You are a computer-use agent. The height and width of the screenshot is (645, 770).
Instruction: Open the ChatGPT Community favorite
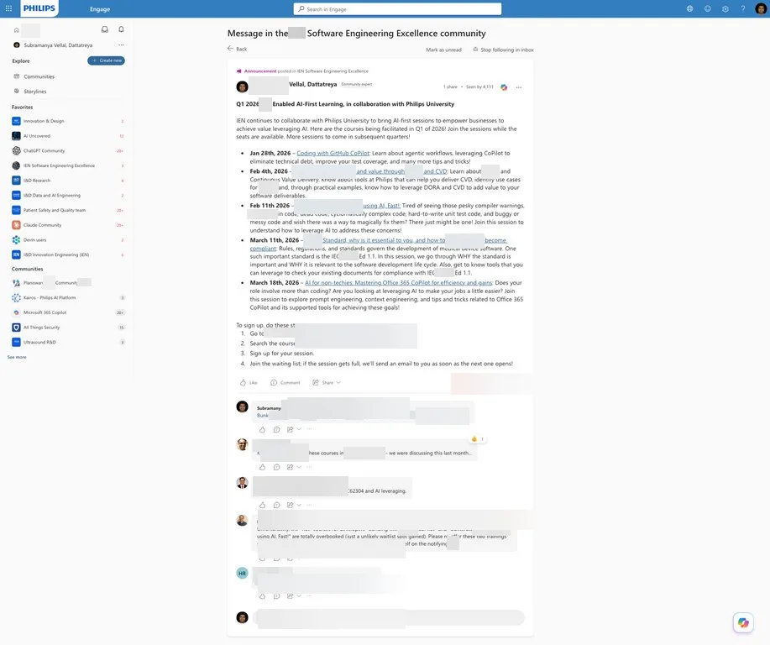coord(68,151)
